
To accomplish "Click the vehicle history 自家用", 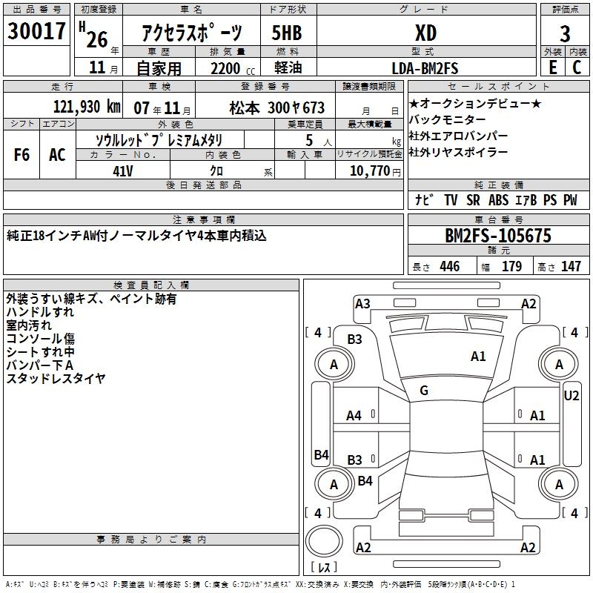I will (159, 68).
